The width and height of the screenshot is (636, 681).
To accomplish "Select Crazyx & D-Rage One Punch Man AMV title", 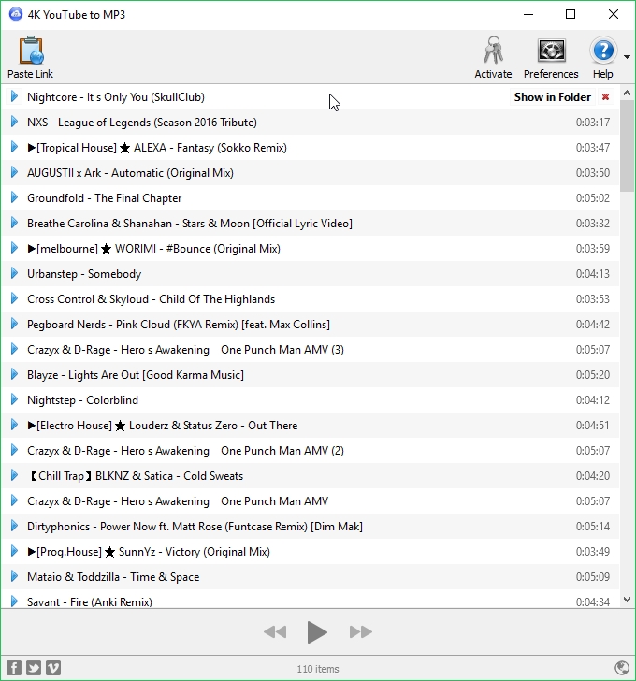I will coord(178,501).
